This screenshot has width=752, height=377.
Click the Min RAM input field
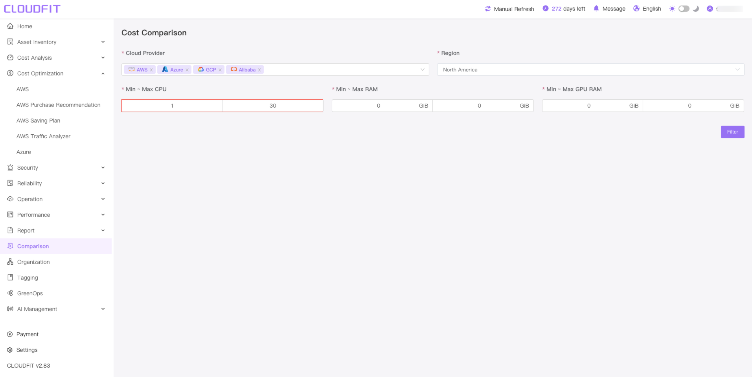(x=382, y=106)
